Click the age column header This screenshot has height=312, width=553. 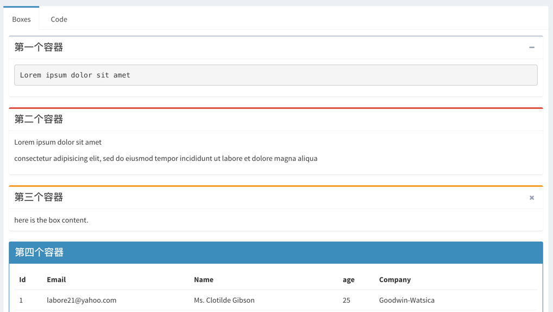click(x=348, y=280)
